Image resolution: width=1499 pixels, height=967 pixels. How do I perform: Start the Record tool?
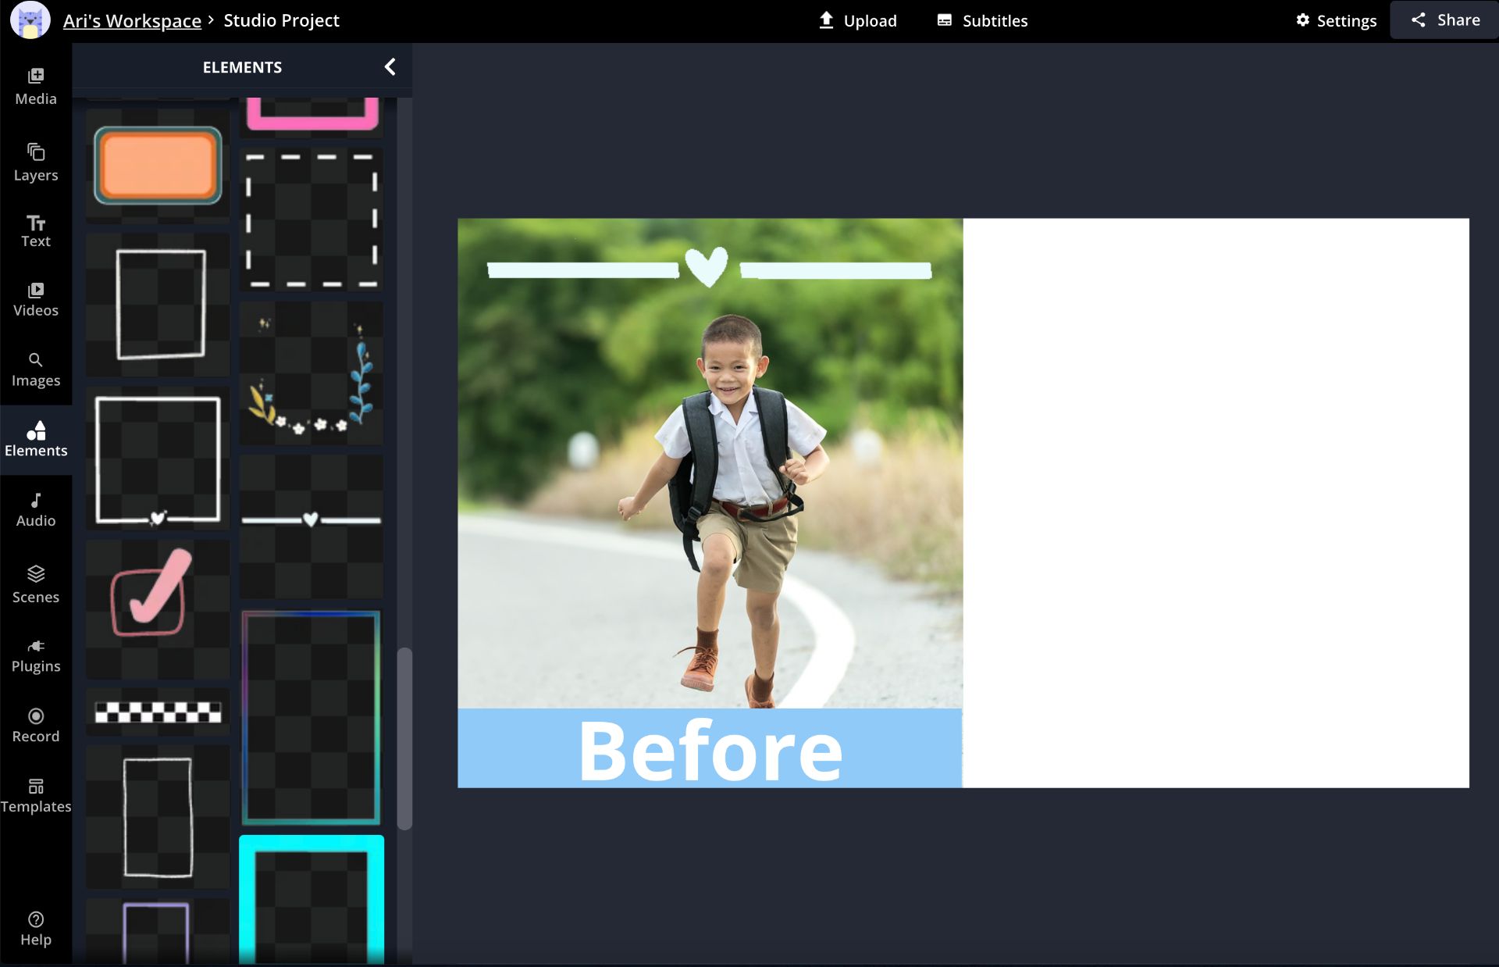[x=36, y=725]
